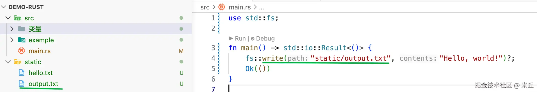Viewport: 537px width, 92px height.
Task: Collapse the static folder chevron
Action: [8, 62]
